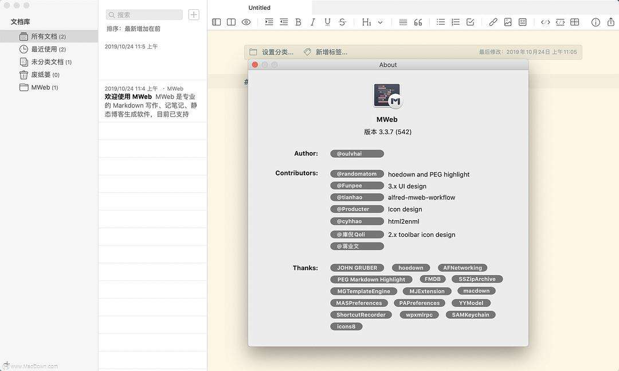Switch to the Untitled document tab
The image size is (619, 371).
(259, 7)
